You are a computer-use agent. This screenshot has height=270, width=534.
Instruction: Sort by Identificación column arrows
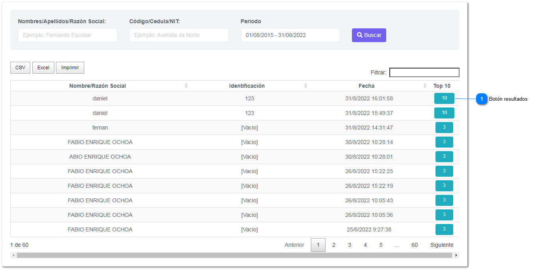[x=305, y=86]
